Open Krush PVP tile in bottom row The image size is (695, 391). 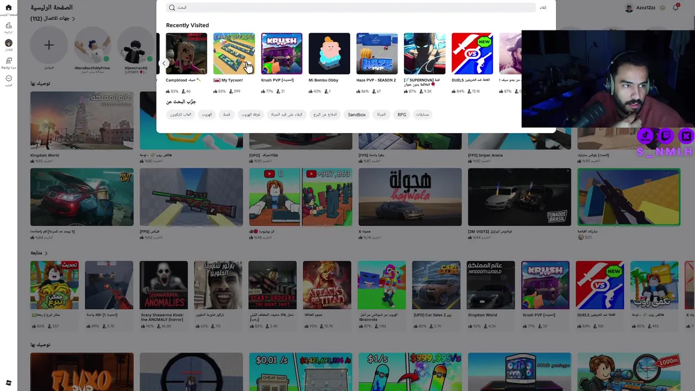[545, 285]
